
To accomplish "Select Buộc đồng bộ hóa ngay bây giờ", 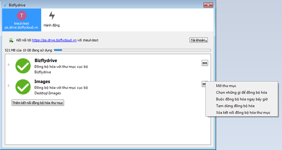I will (242, 99).
